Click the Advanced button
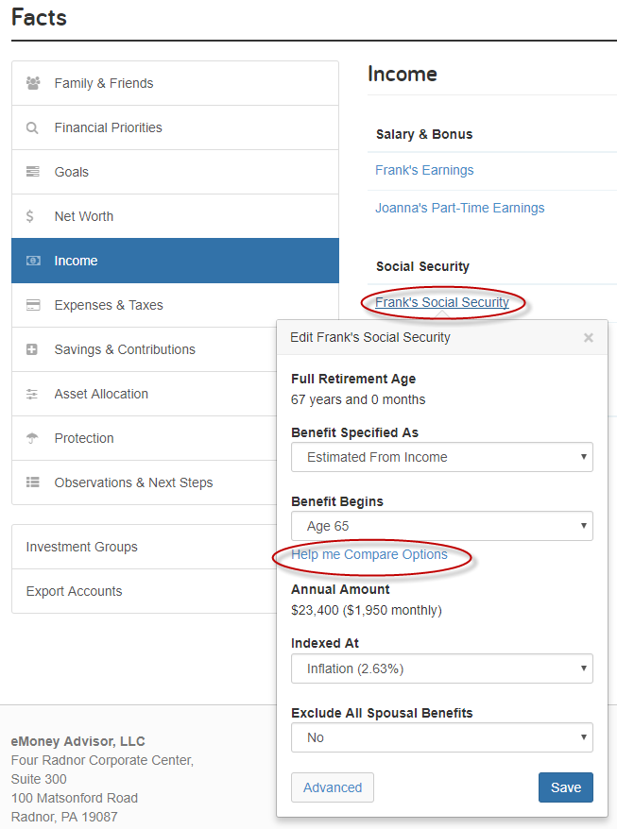617x829 pixels. 333,787
